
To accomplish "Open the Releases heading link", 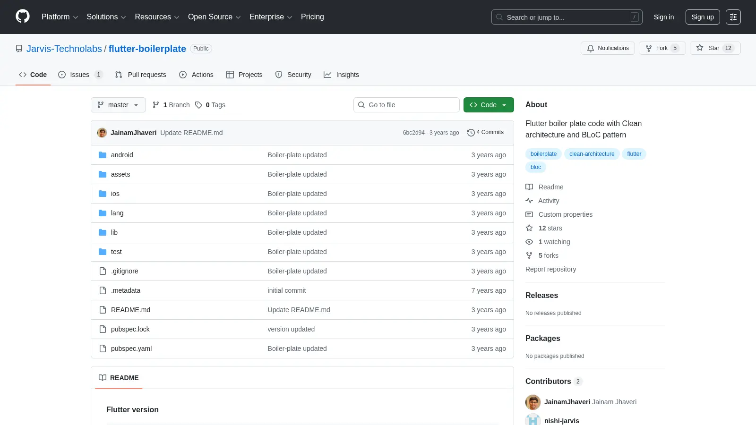I will pos(541,295).
